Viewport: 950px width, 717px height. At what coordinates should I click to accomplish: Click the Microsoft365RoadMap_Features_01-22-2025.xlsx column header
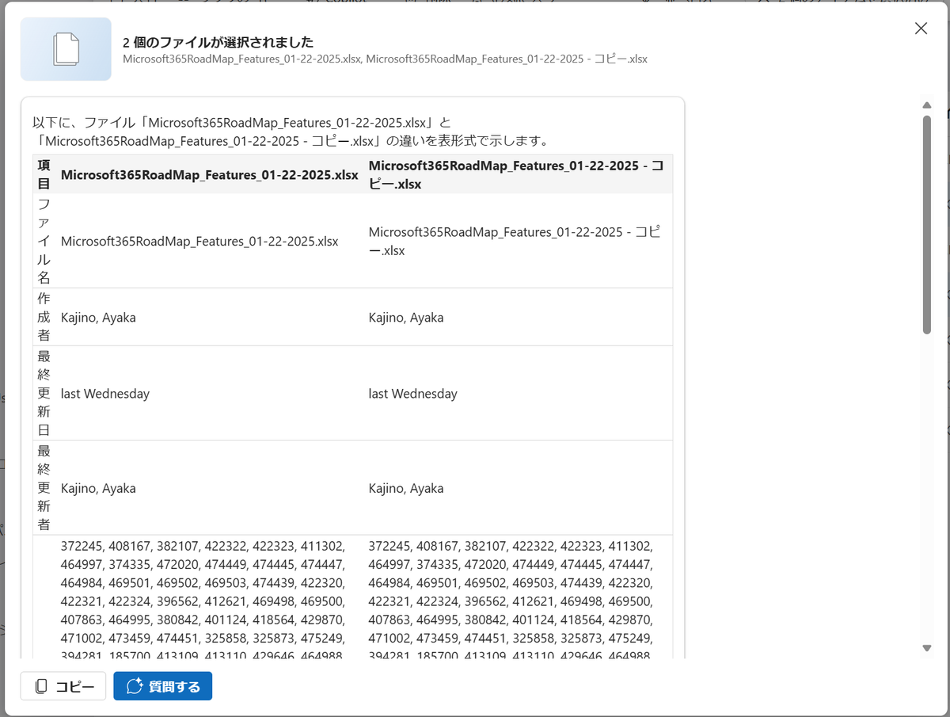[x=209, y=175]
